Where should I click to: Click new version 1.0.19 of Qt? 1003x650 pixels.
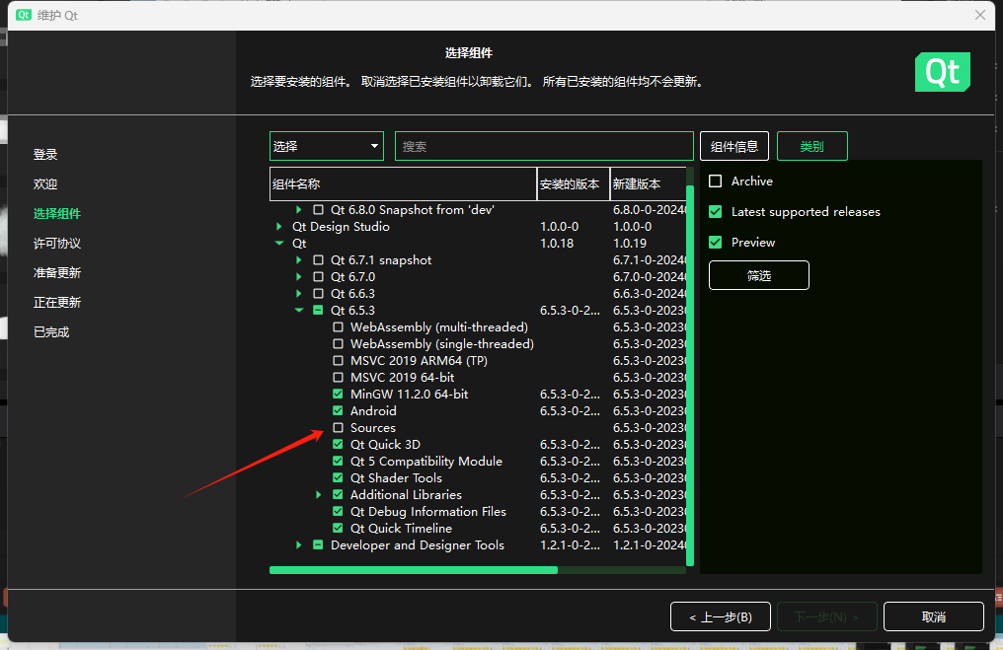630,243
